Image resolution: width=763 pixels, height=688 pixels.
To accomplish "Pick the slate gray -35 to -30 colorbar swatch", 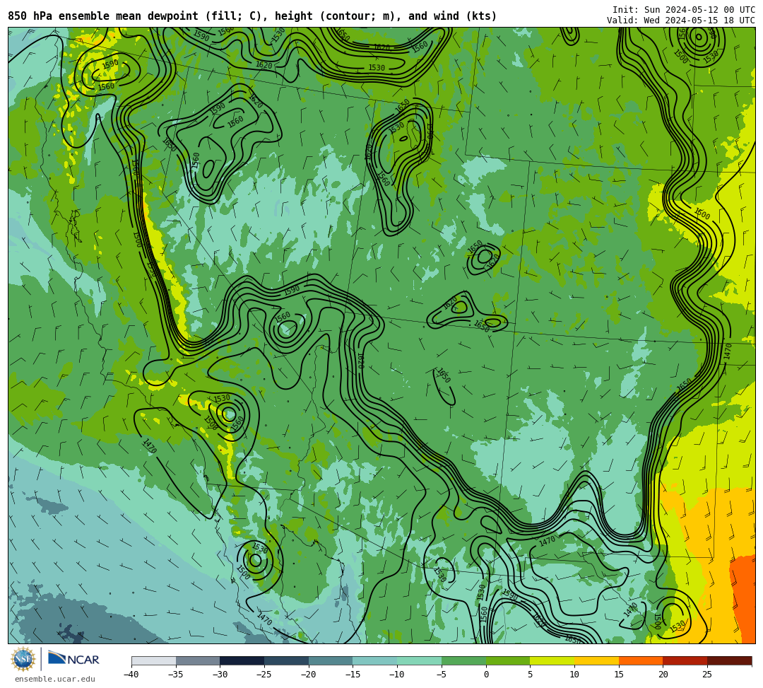I will click(198, 660).
